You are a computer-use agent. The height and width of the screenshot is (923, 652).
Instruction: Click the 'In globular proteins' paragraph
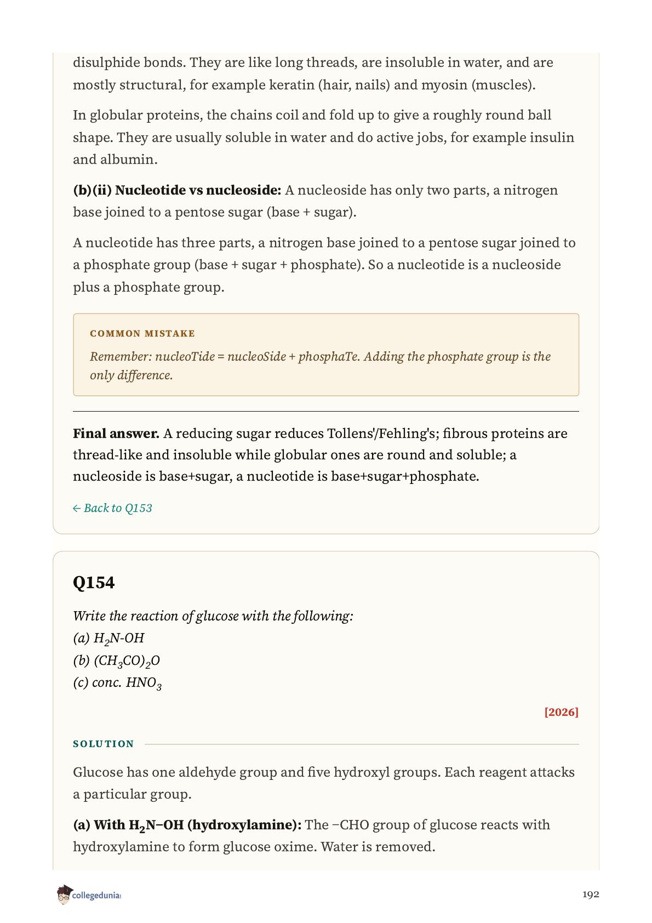click(x=324, y=137)
